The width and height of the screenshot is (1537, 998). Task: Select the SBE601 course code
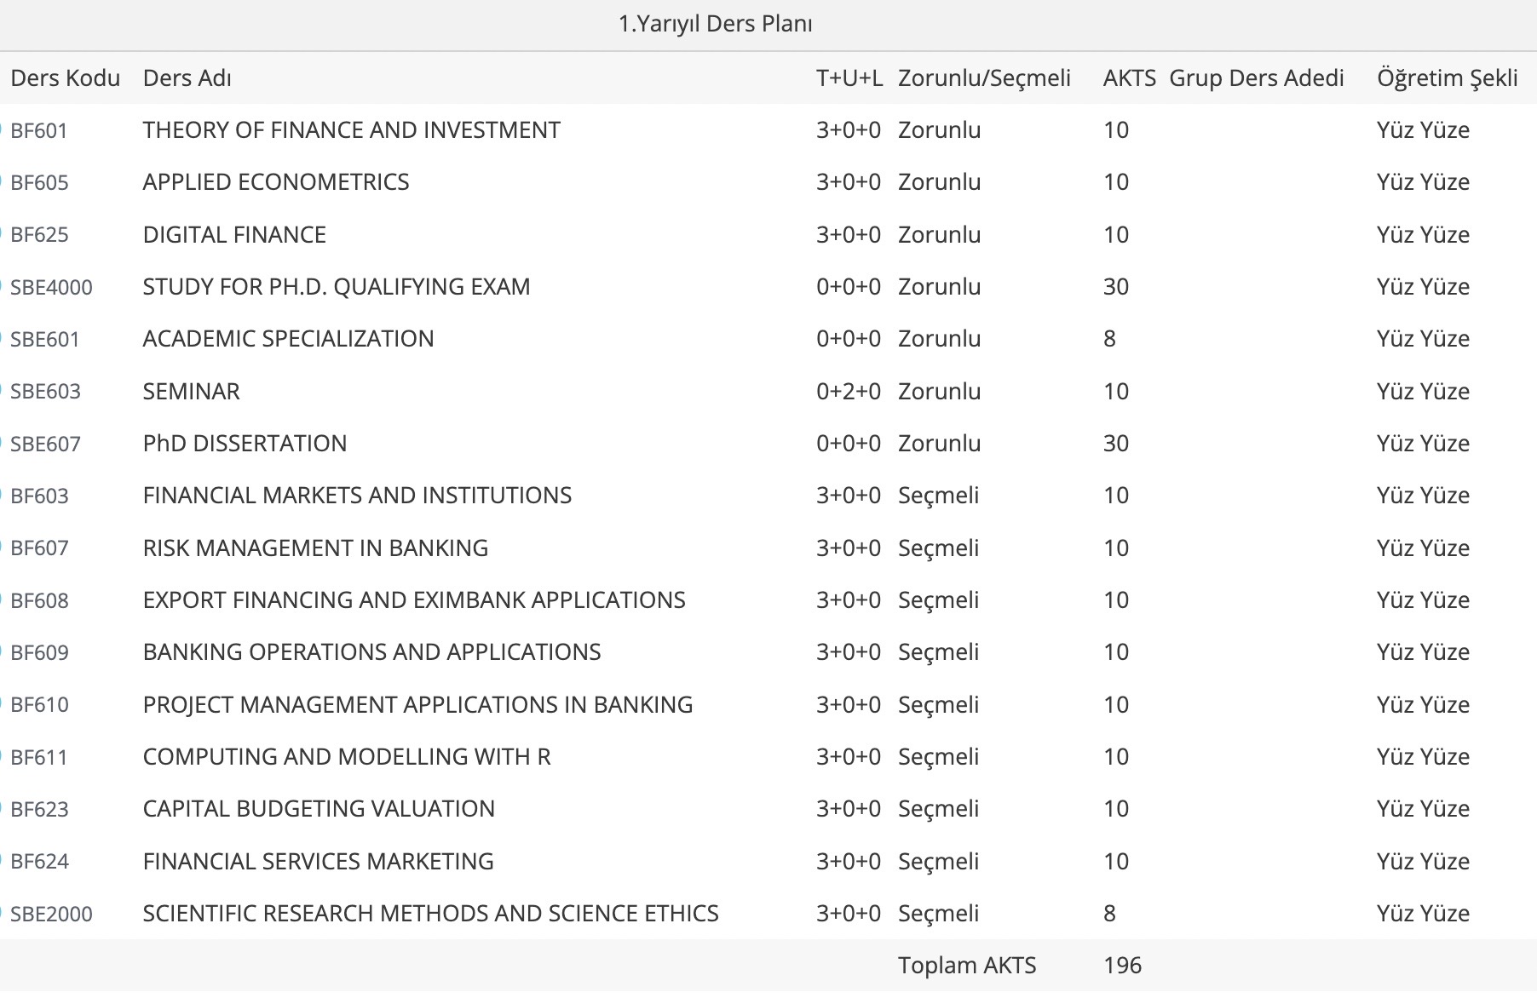[x=44, y=340]
